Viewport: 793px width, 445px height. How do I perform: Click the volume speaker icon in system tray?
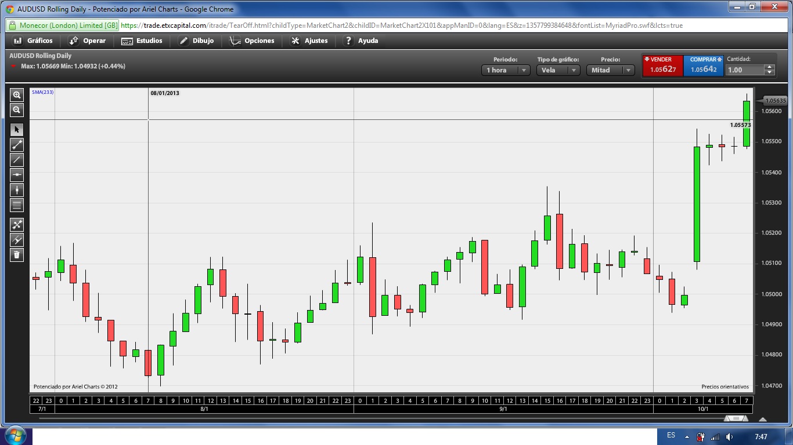point(730,437)
